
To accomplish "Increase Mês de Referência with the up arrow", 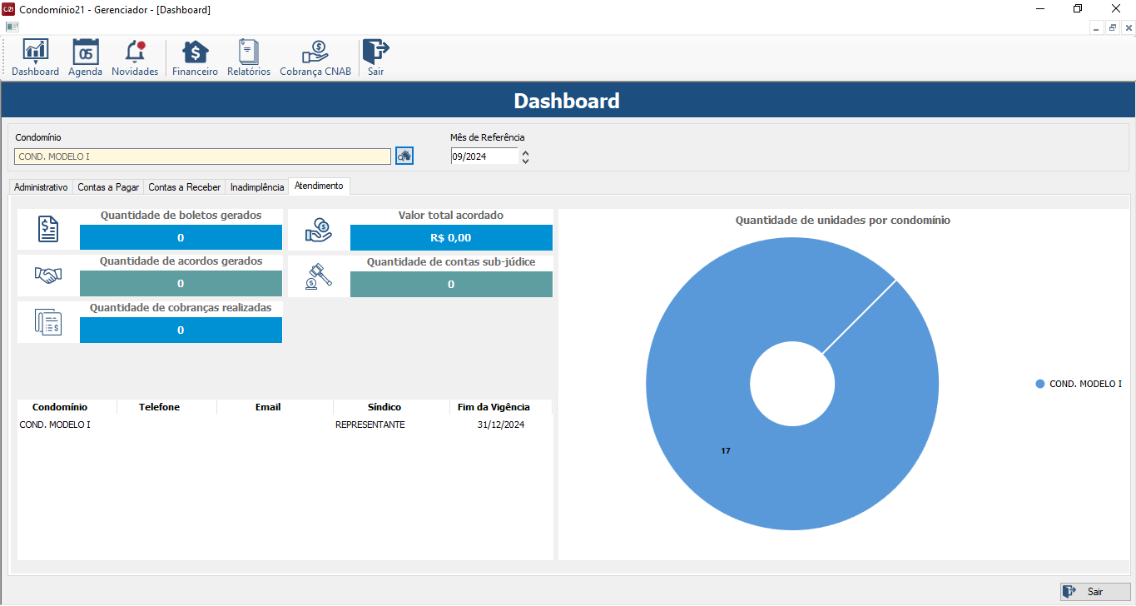I will [525, 152].
